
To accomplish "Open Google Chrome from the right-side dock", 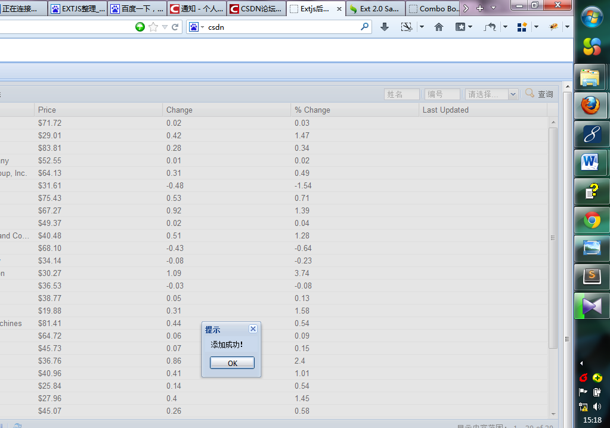I will [x=591, y=219].
